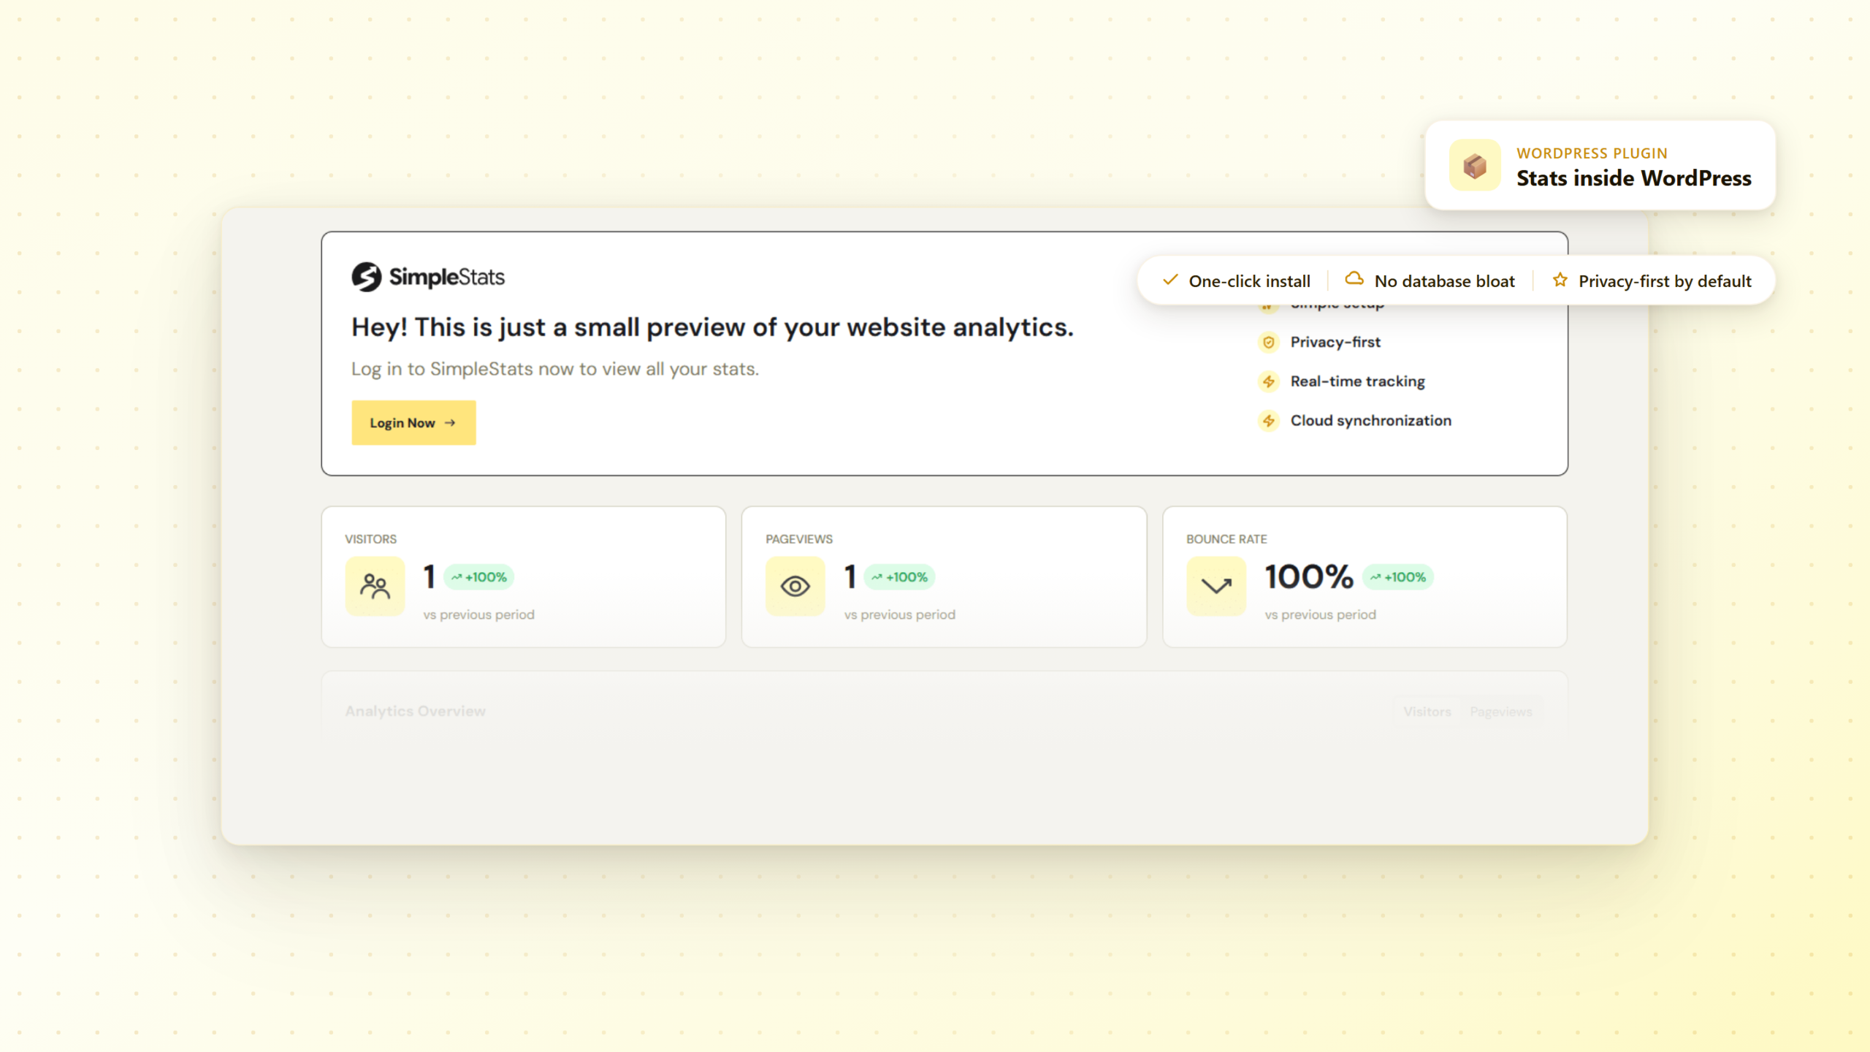Click the +100% badge in Visitors card

(479, 577)
